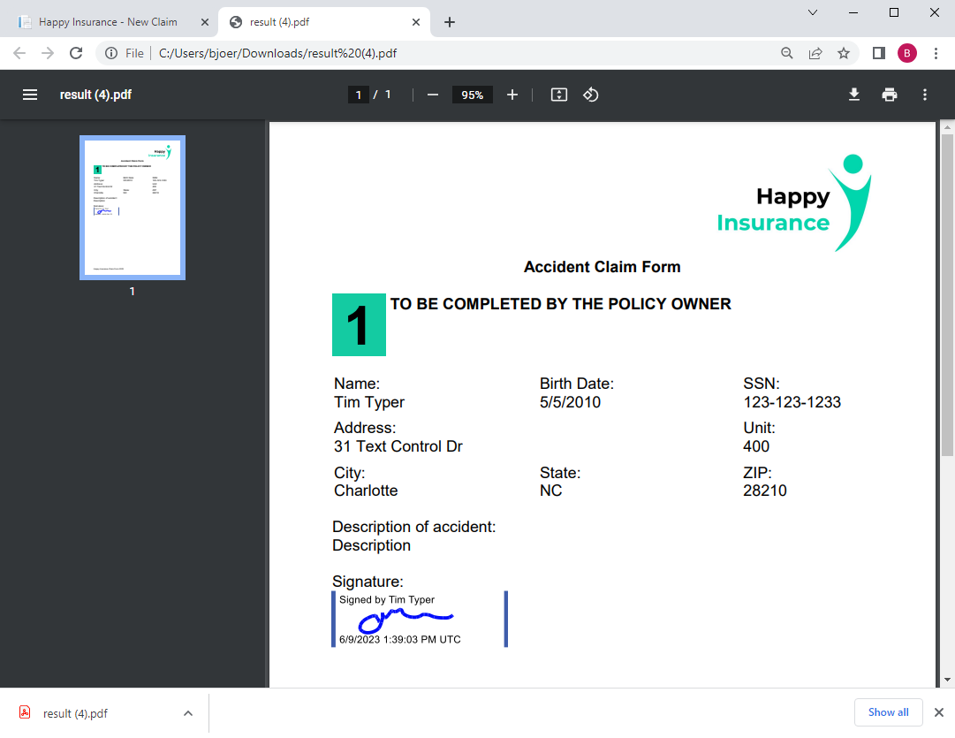The height and width of the screenshot is (738, 955).
Task: Print the PDF document
Action: click(x=890, y=95)
